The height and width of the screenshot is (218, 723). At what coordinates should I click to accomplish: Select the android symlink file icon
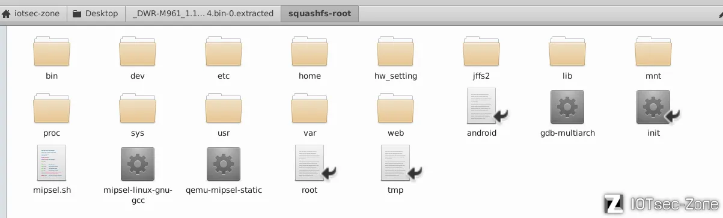click(482, 106)
